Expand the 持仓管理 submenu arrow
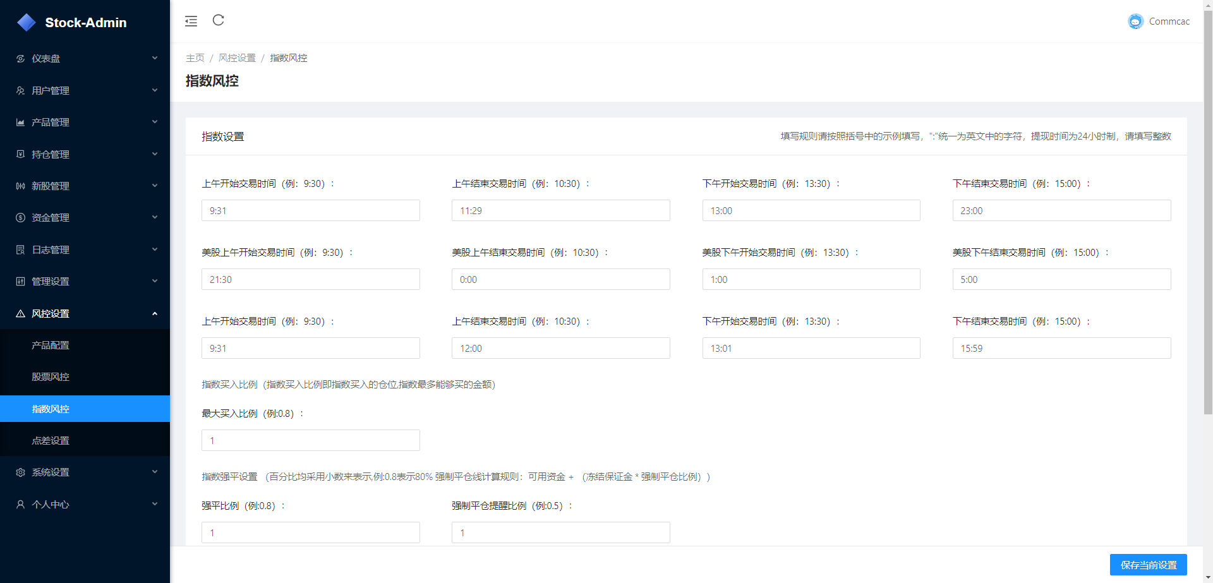The image size is (1213, 583). (155, 154)
